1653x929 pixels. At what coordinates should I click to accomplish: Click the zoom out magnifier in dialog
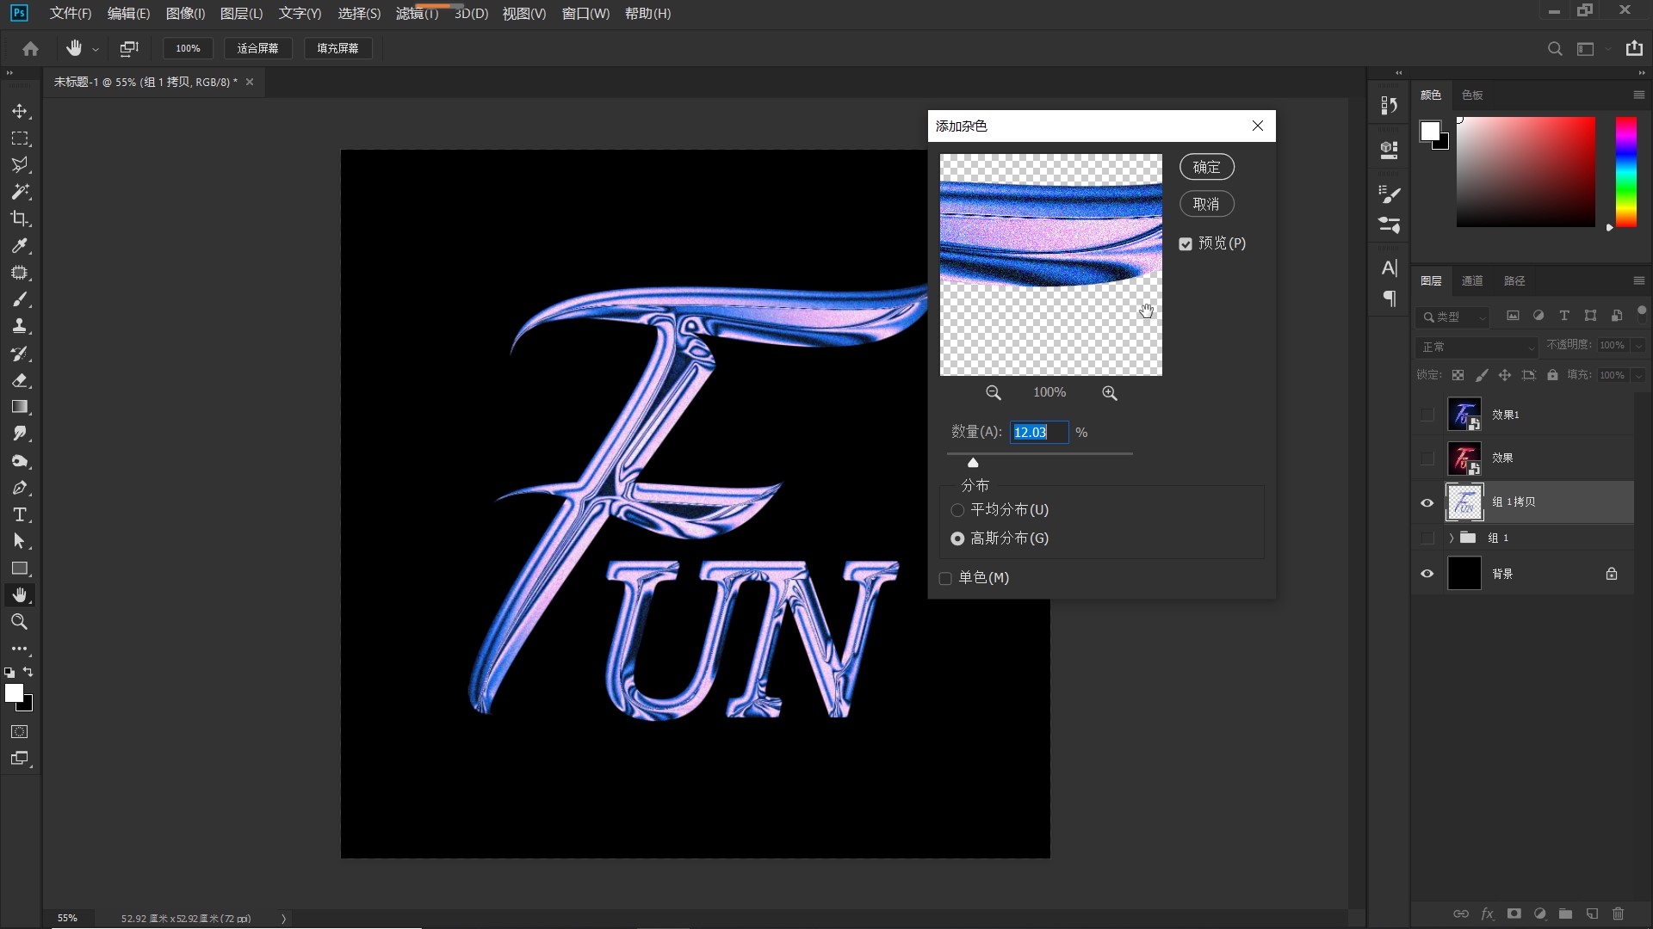(993, 393)
